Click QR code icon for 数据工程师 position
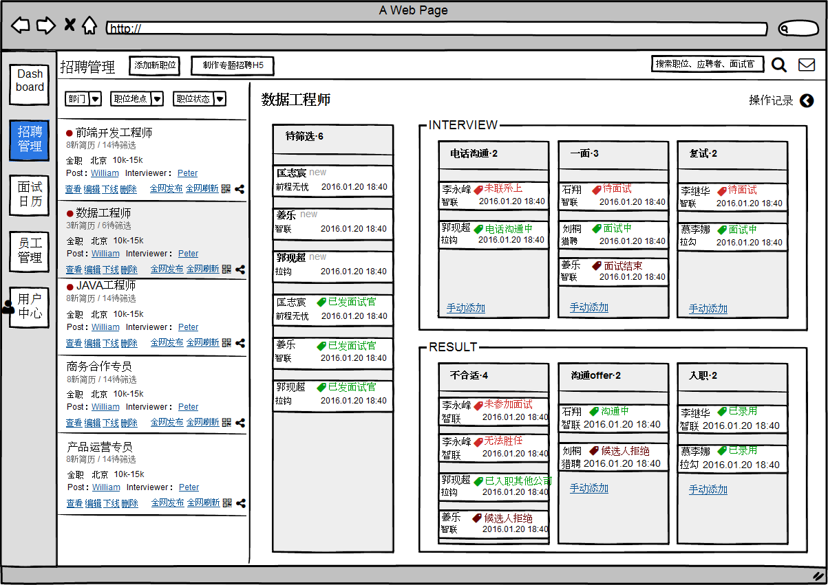828x585 pixels. [226, 269]
